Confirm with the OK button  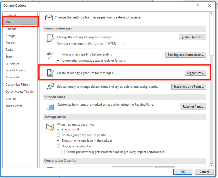183,172
